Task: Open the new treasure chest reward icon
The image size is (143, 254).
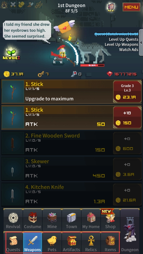Action: coord(111,7)
